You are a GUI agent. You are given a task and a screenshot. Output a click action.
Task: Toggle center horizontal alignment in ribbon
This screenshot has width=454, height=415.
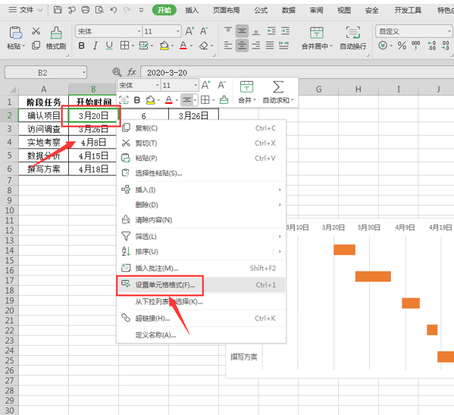[242, 46]
